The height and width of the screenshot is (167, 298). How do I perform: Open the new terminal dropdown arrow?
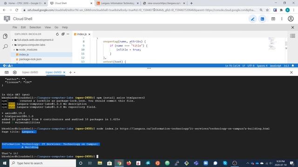click(x=74, y=72)
